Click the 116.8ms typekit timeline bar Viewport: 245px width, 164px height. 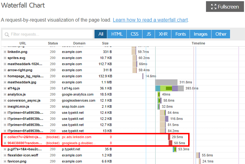(x=164, y=119)
